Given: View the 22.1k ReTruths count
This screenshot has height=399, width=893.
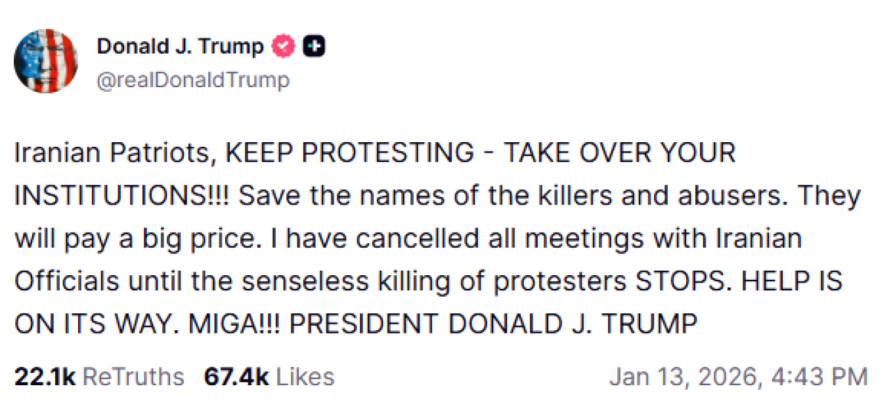Looking at the screenshot, I should click(x=99, y=377).
